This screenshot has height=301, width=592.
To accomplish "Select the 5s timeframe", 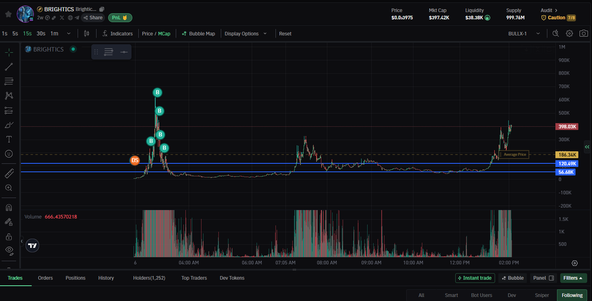I will point(15,34).
